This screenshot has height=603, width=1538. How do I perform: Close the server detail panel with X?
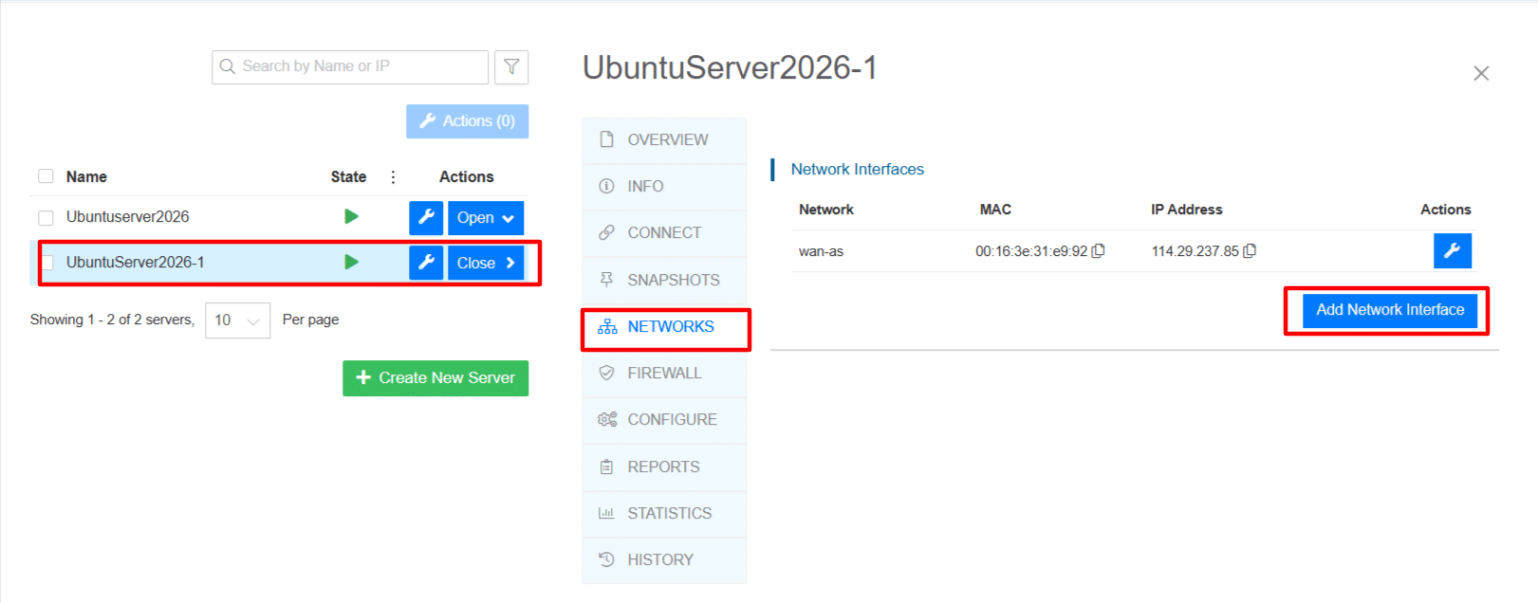[1481, 73]
